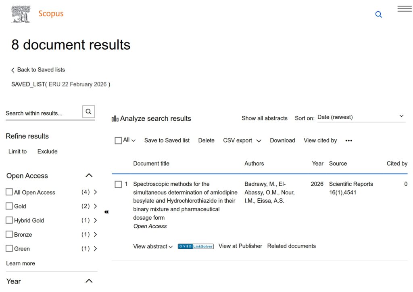Open the search magnifier in header
Screen dimensions: 413x292
[x=378, y=15]
